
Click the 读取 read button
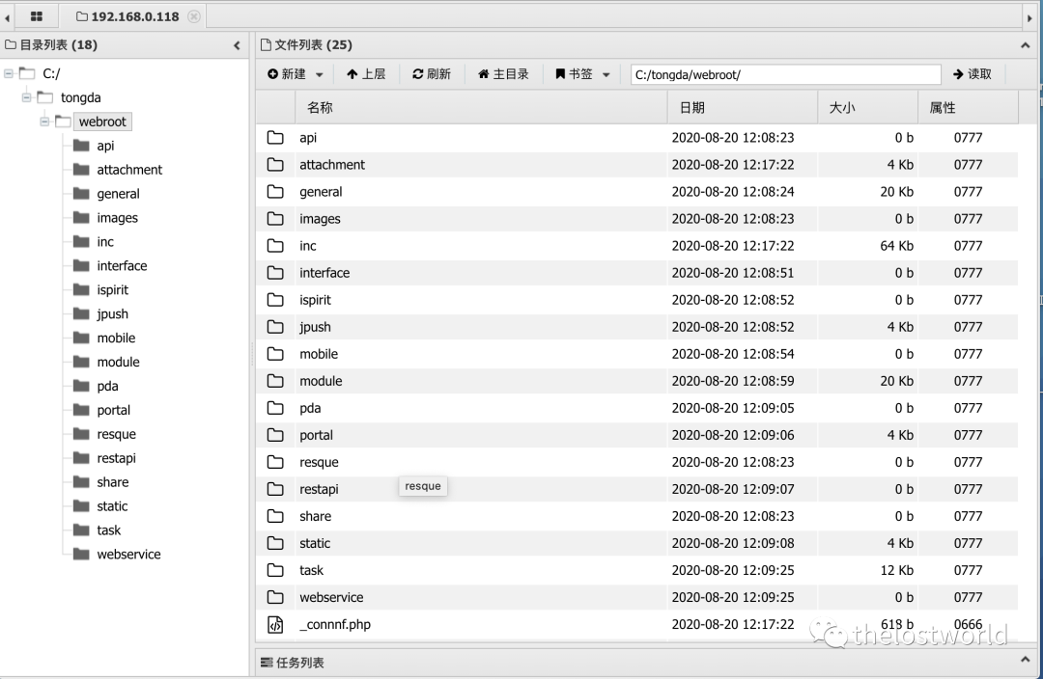click(x=972, y=74)
